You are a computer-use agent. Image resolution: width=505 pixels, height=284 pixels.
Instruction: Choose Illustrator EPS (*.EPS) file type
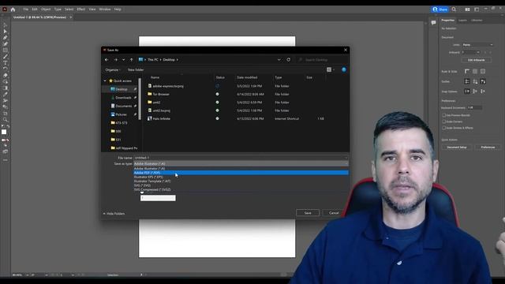tap(241, 177)
